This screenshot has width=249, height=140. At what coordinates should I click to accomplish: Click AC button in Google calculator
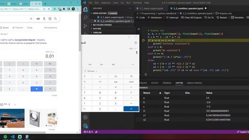click(x=50, y=64)
